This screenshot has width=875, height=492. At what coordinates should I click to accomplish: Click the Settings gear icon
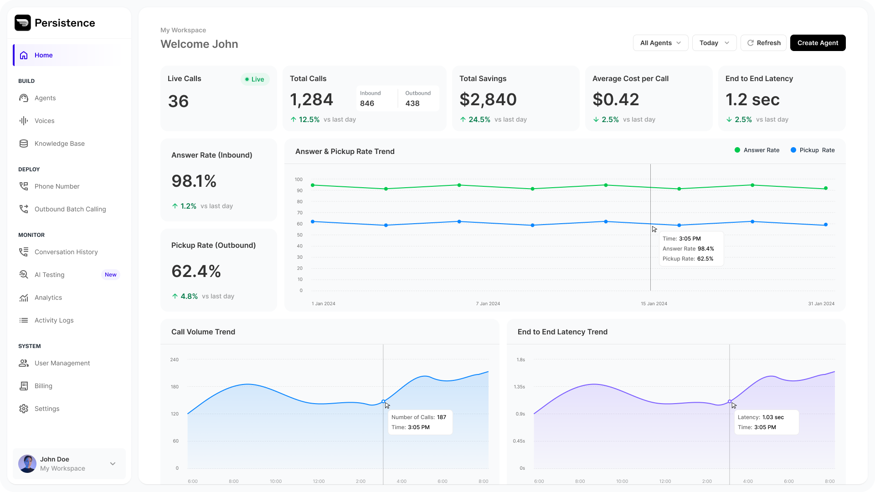[x=24, y=409]
